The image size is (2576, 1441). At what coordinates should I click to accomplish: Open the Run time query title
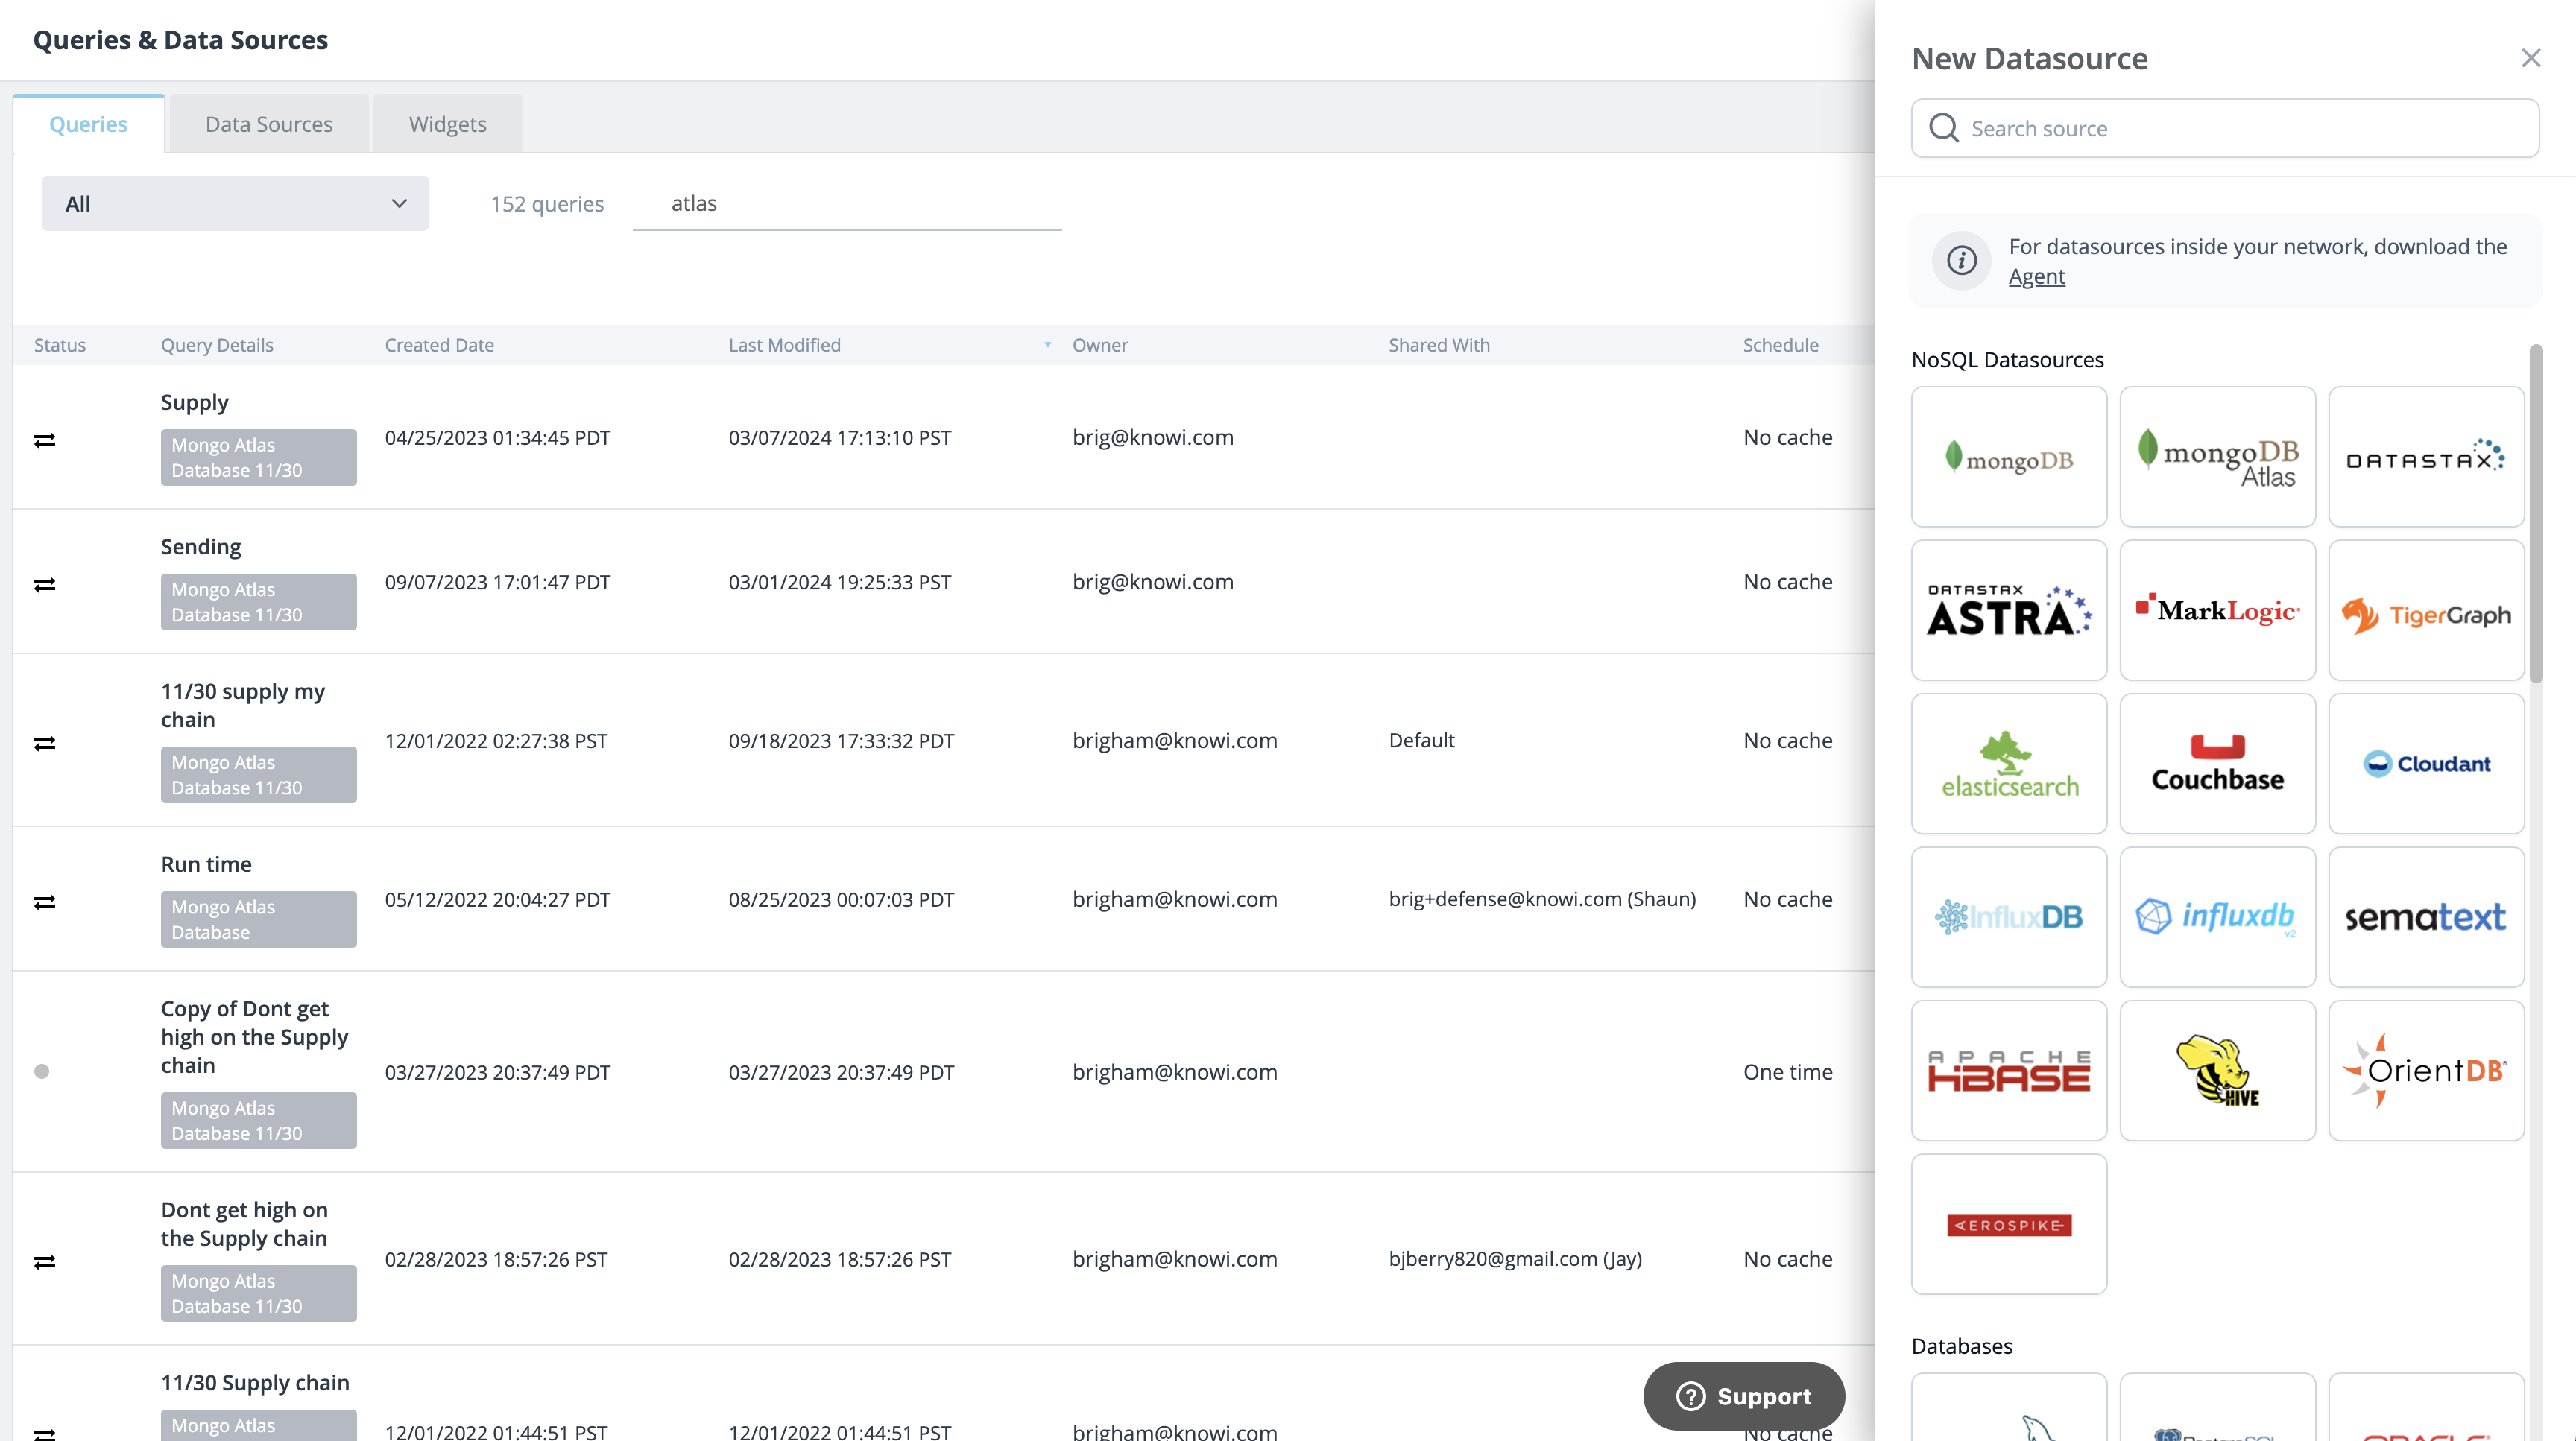point(206,864)
